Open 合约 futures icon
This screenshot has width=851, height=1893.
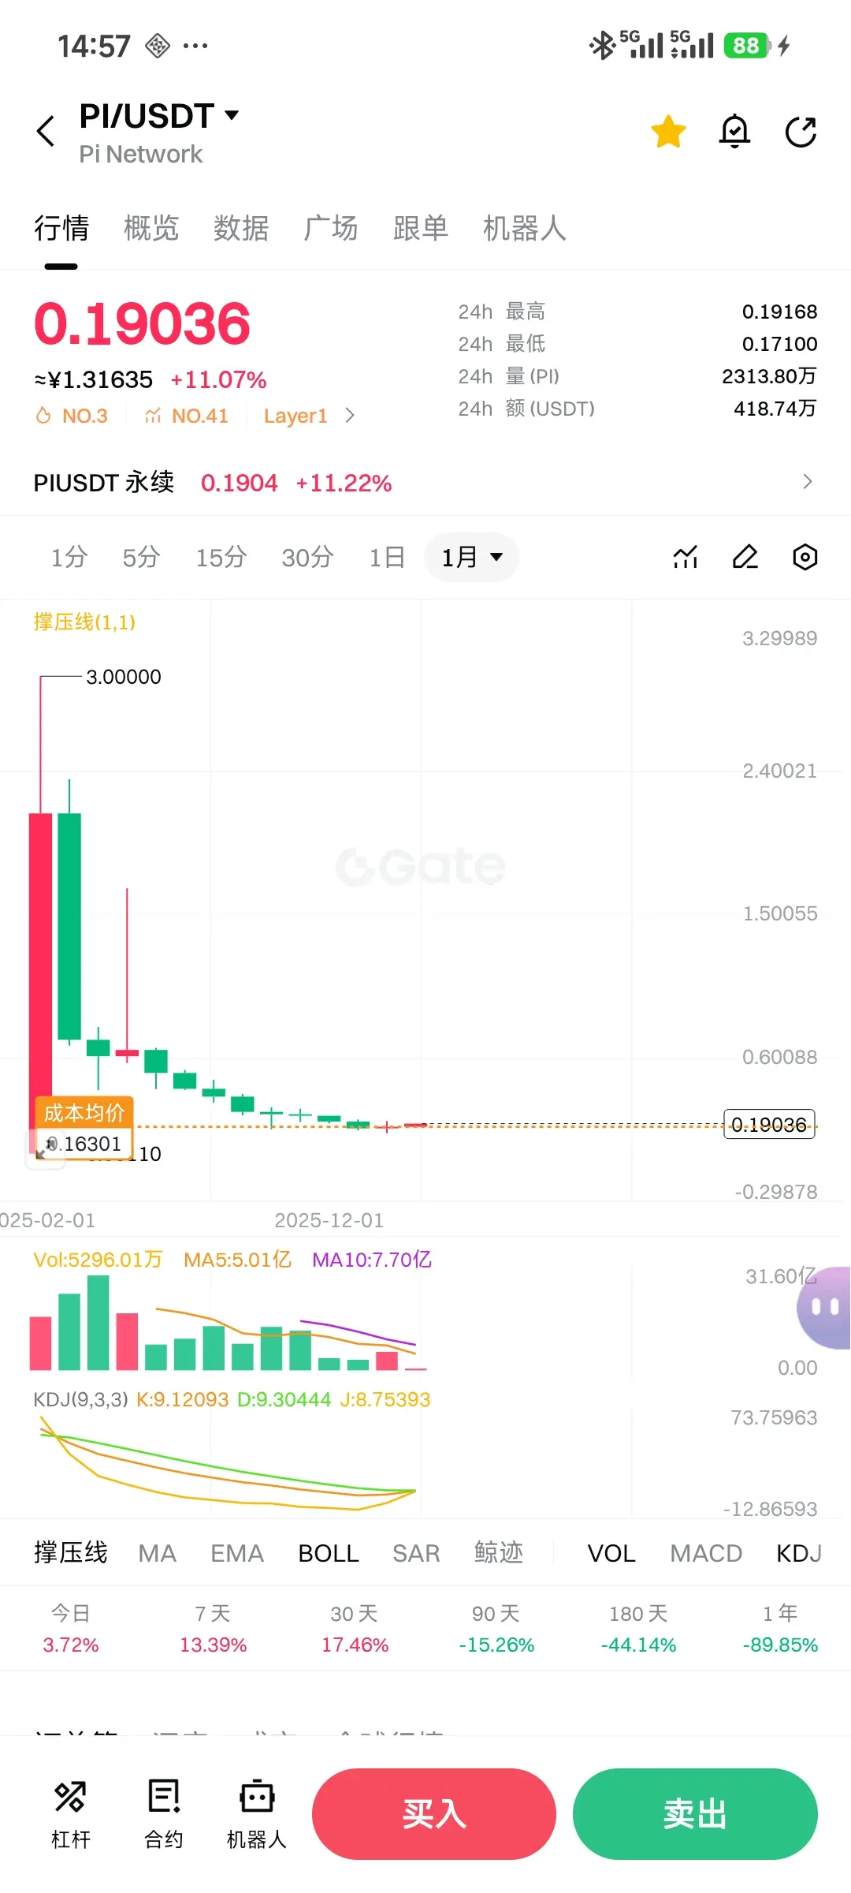pyautogui.click(x=164, y=1813)
